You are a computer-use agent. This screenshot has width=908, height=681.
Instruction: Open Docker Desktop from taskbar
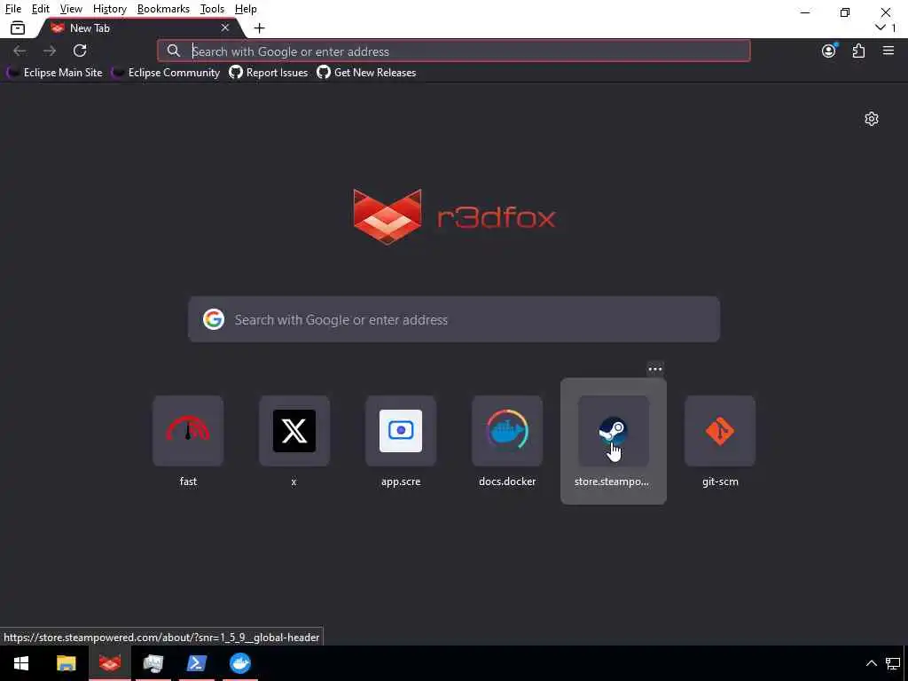pyautogui.click(x=239, y=663)
